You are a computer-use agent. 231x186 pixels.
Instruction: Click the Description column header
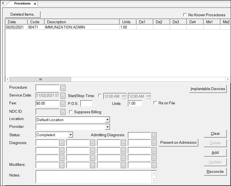click(82, 22)
